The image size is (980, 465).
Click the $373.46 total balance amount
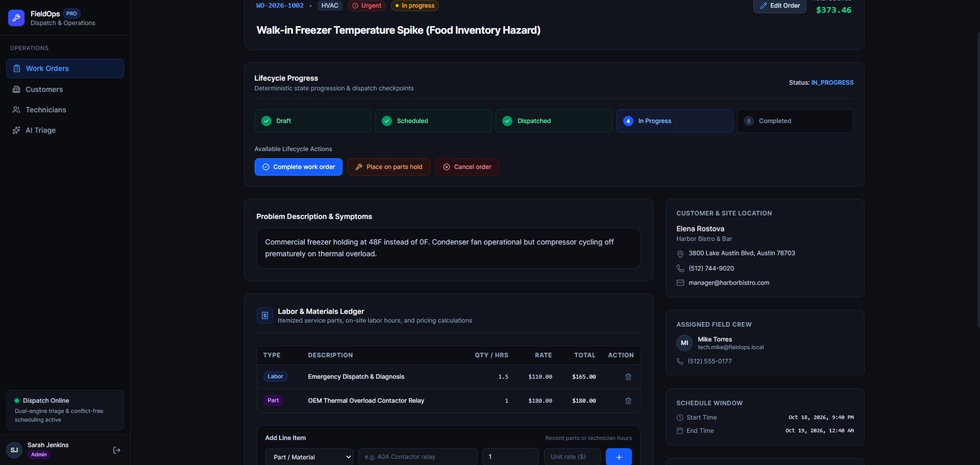click(834, 10)
